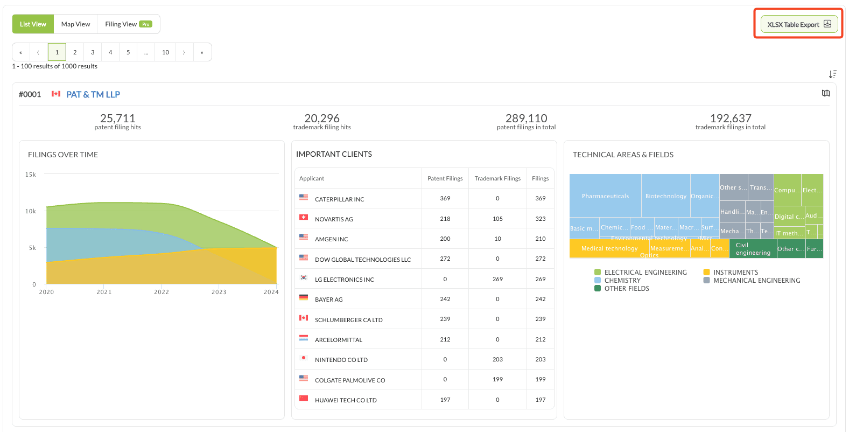Click the next-page arrow icon

tap(184, 52)
